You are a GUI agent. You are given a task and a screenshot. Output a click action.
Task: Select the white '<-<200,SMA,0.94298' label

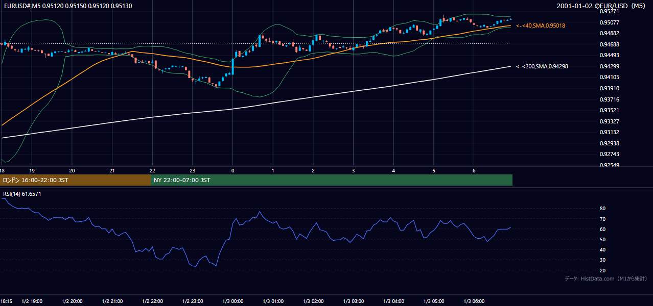(x=542, y=66)
